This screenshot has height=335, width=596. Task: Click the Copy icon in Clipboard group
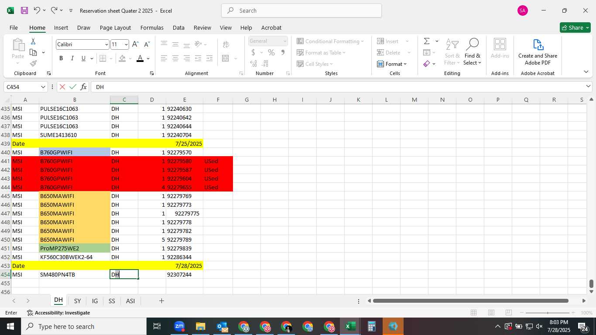(33, 52)
